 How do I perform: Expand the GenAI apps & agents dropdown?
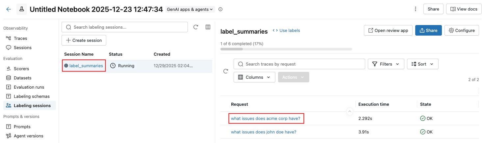(190, 9)
